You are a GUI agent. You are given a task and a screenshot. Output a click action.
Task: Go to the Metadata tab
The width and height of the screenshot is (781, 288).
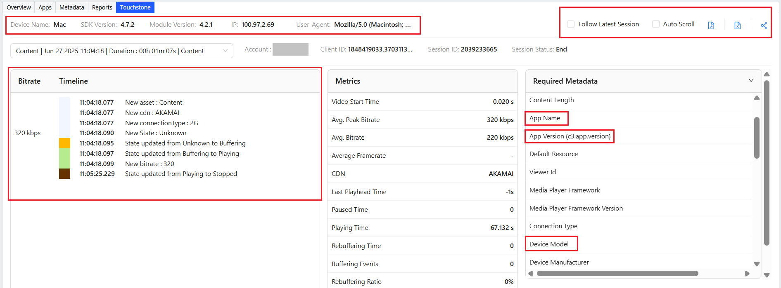pyautogui.click(x=71, y=7)
